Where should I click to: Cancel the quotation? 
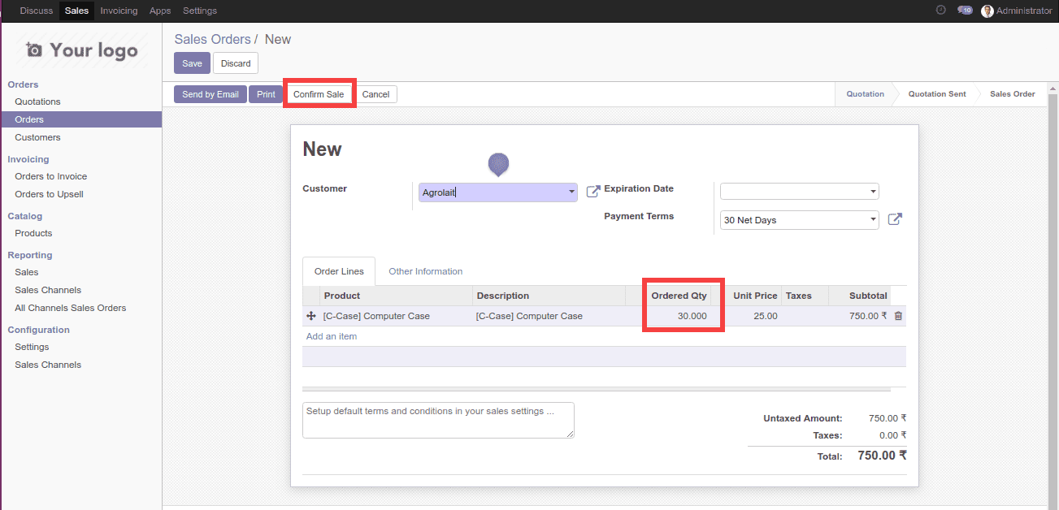pyautogui.click(x=375, y=94)
